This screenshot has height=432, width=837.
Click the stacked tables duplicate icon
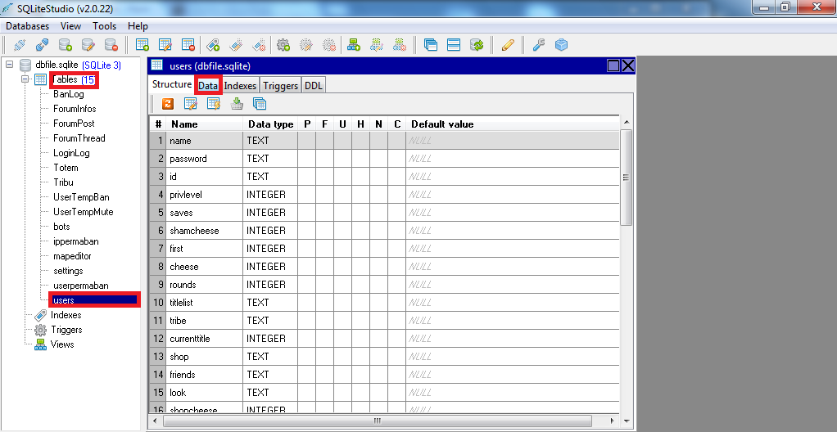pos(260,104)
